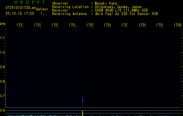
Task: Click the 0.6 frequency-axis label
Action: (x=2, y=110)
